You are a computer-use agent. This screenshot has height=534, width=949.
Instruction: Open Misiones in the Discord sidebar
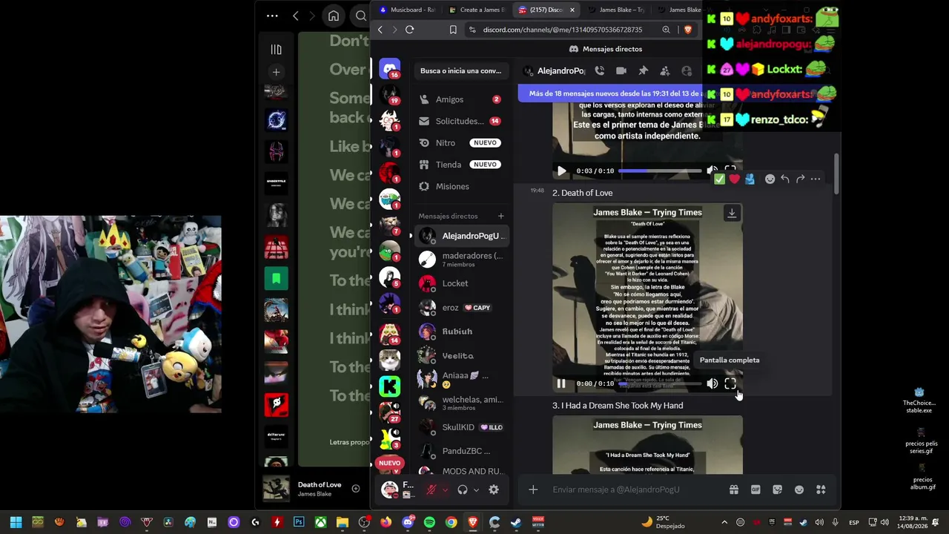[460, 186]
